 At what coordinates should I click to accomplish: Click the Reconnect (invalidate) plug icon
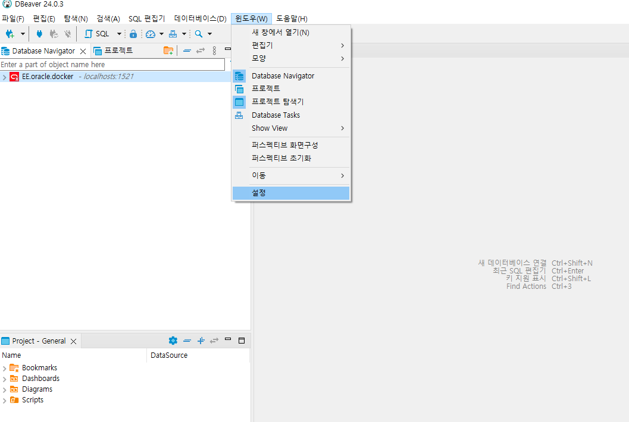click(54, 34)
